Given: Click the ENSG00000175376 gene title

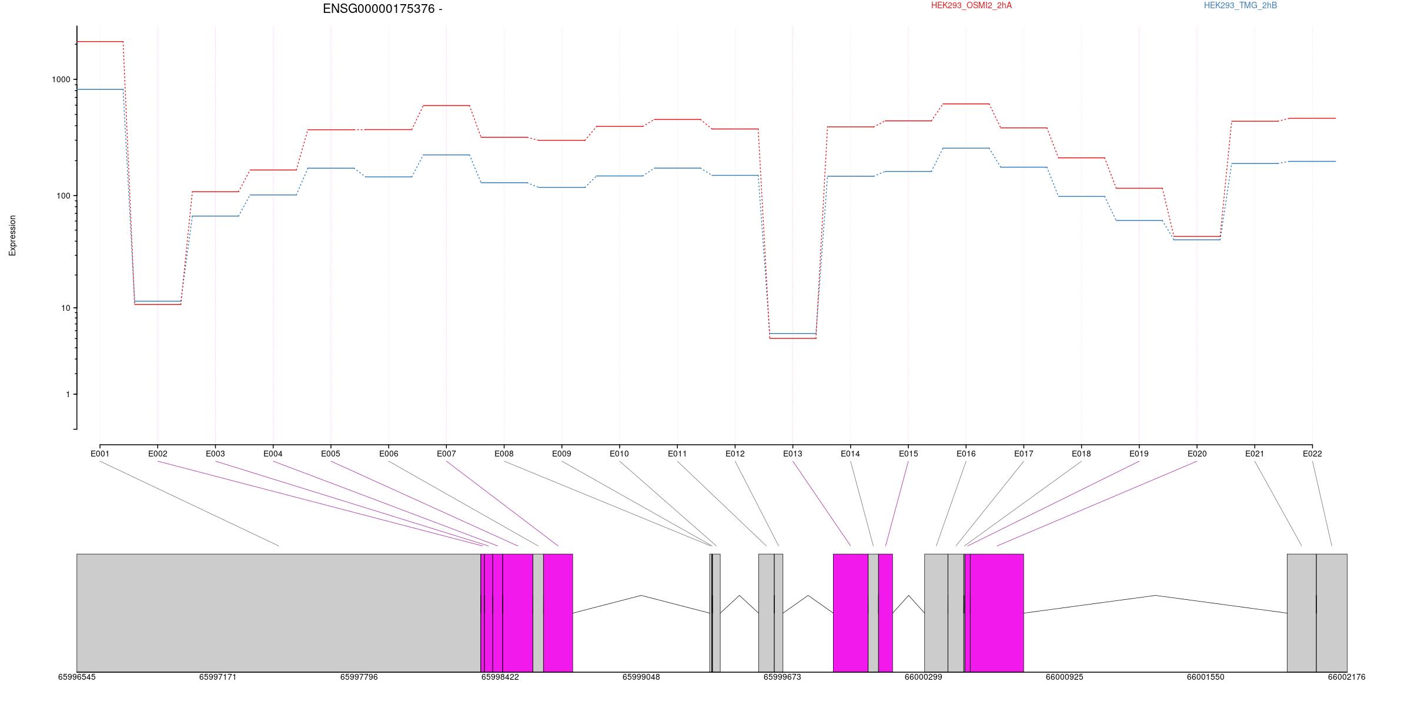Looking at the screenshot, I should 382,9.
